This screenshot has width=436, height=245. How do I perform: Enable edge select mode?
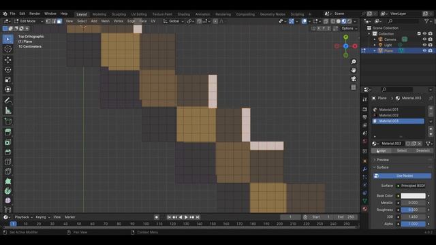pyautogui.click(x=54, y=21)
